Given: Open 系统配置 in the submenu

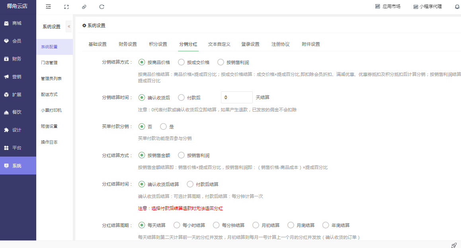Looking at the screenshot, I should (x=55, y=46).
